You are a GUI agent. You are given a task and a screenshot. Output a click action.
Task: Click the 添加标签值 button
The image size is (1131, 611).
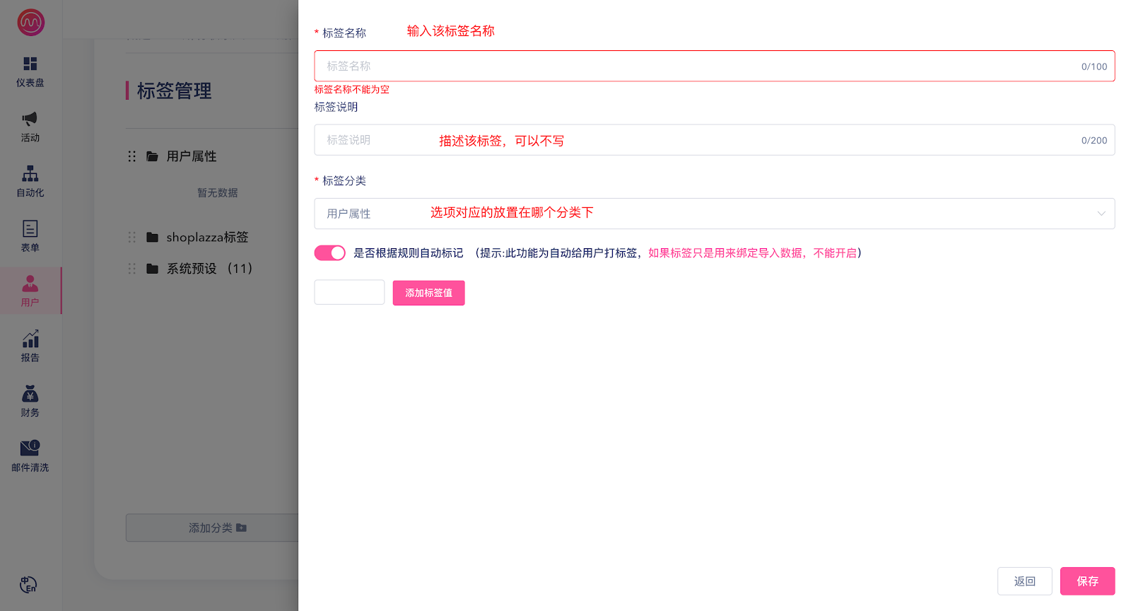[428, 293]
